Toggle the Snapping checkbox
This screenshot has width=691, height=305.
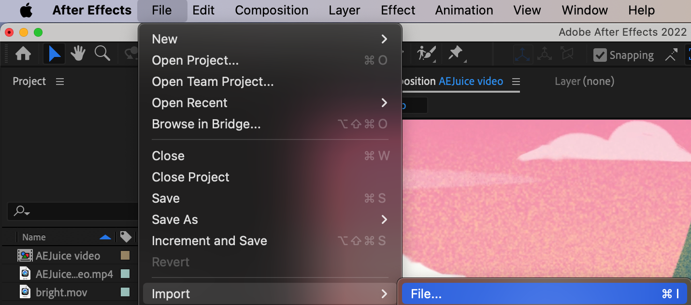[600, 55]
